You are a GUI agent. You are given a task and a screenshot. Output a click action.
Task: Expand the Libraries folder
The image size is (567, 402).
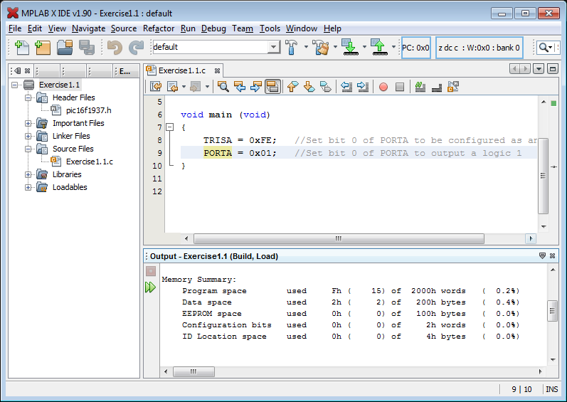pos(28,174)
